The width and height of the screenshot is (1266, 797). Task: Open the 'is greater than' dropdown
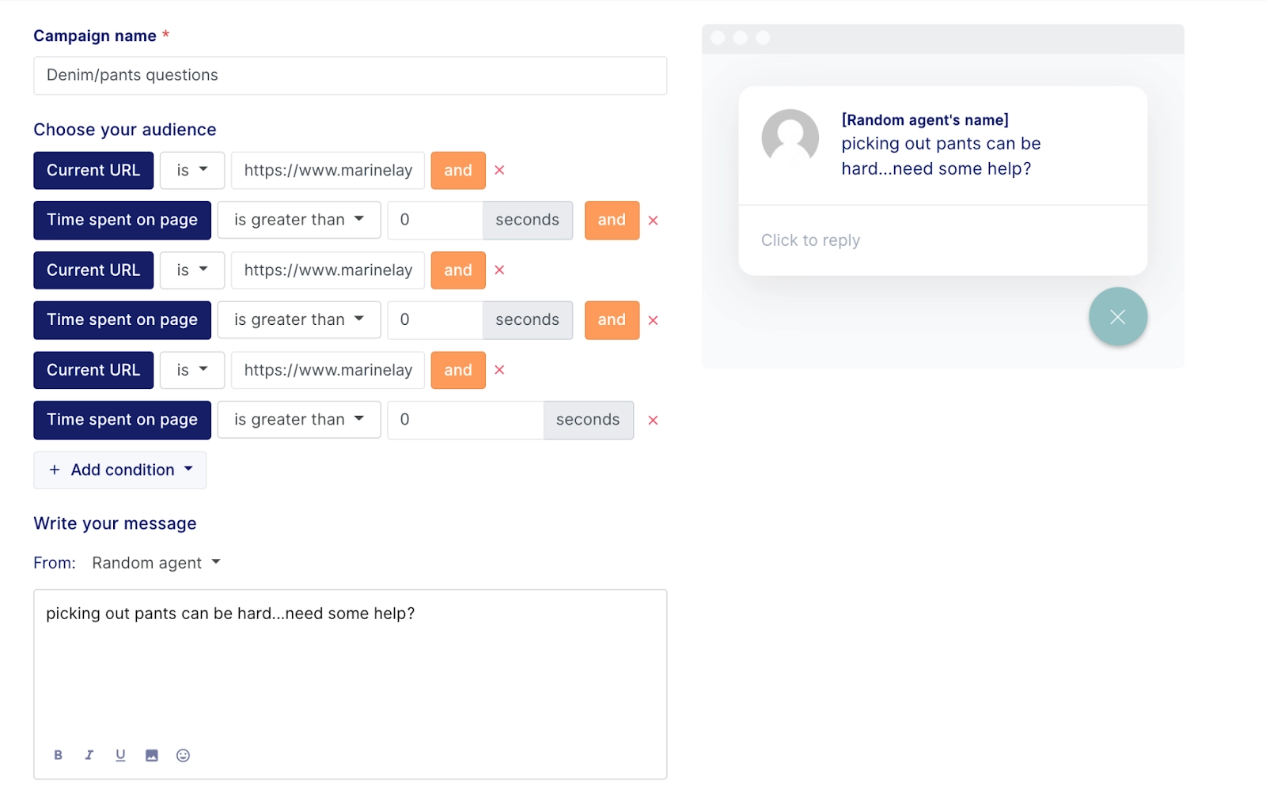pyautogui.click(x=298, y=220)
